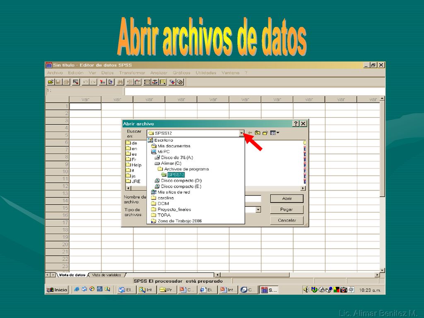
Task: Open the Dialog Recall toolbar icon
Action: coord(76,82)
